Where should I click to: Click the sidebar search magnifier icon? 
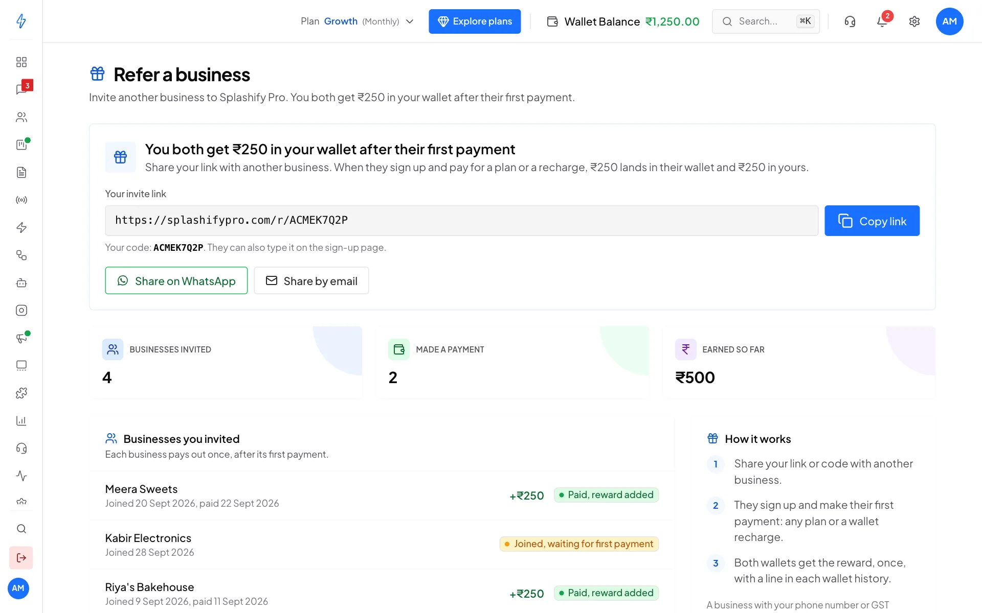[x=21, y=529]
